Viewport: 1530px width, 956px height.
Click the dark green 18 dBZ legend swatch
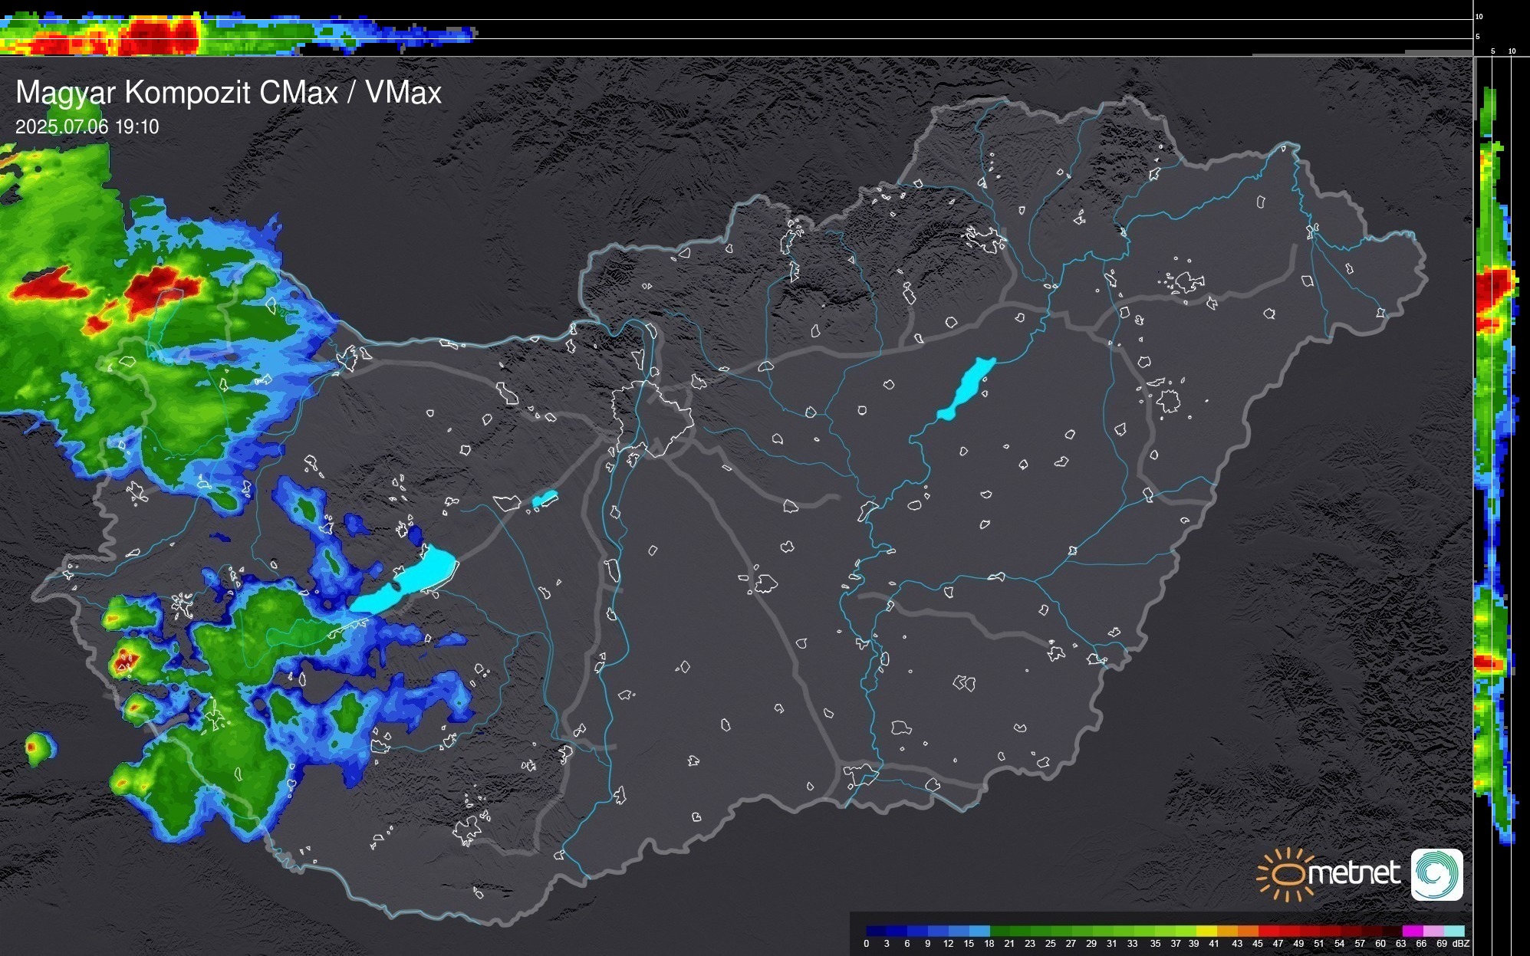[x=999, y=931]
